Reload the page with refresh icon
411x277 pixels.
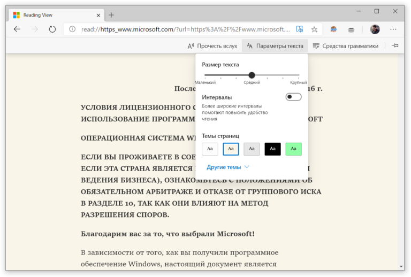click(52, 29)
